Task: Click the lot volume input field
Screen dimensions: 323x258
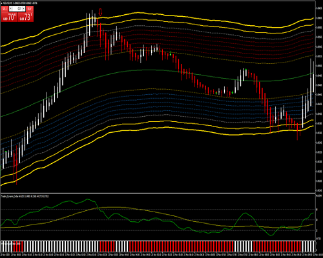Action: tap(17, 9)
